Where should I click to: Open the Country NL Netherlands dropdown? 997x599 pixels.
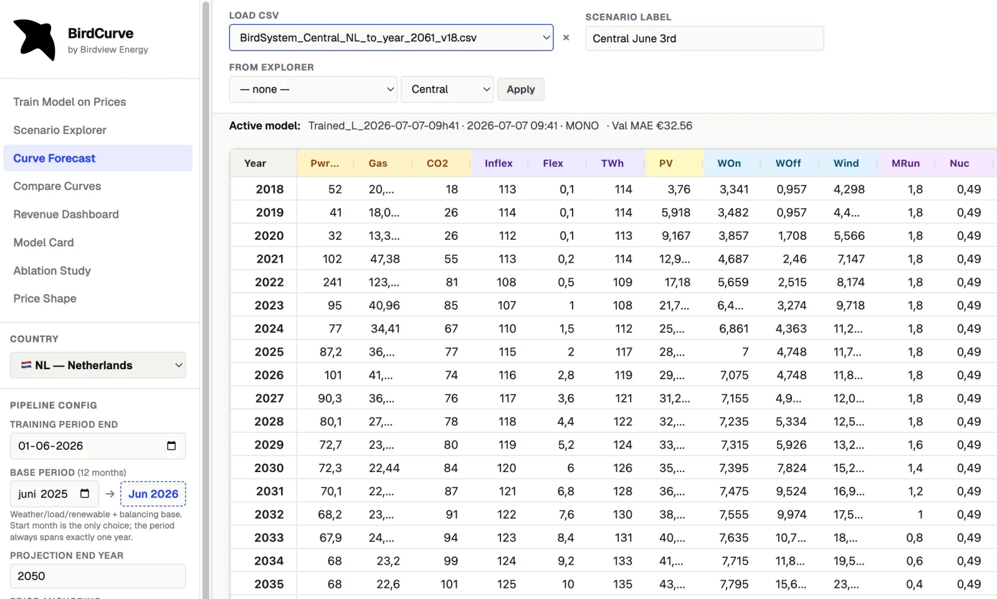coord(98,365)
